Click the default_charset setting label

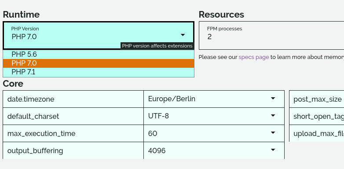coord(33,116)
